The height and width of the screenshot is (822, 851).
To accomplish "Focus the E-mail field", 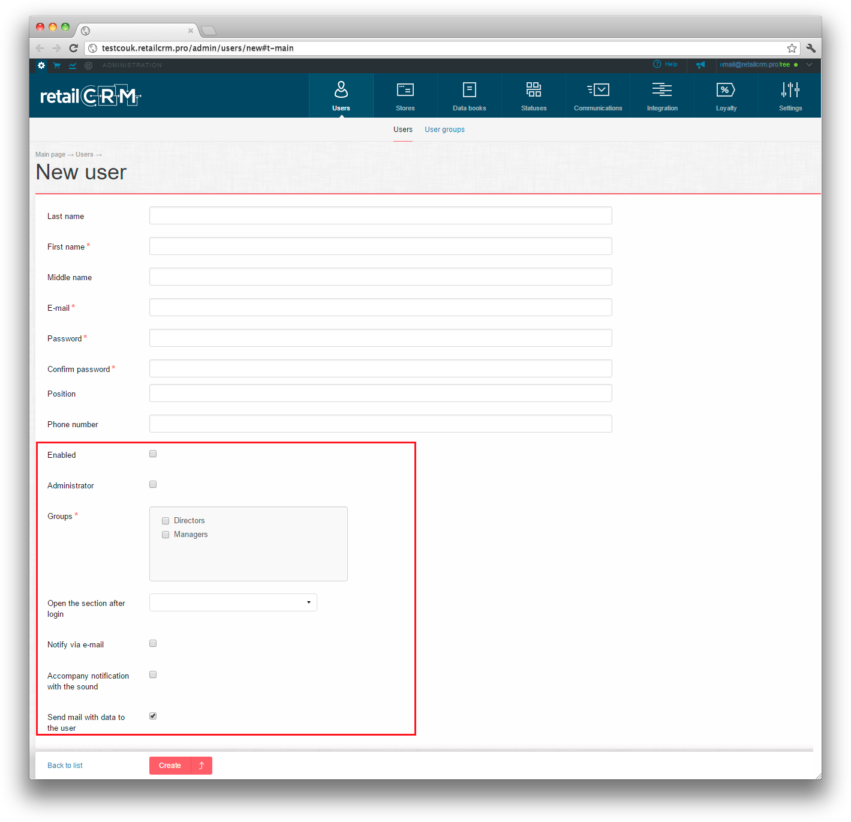I will pos(381,307).
